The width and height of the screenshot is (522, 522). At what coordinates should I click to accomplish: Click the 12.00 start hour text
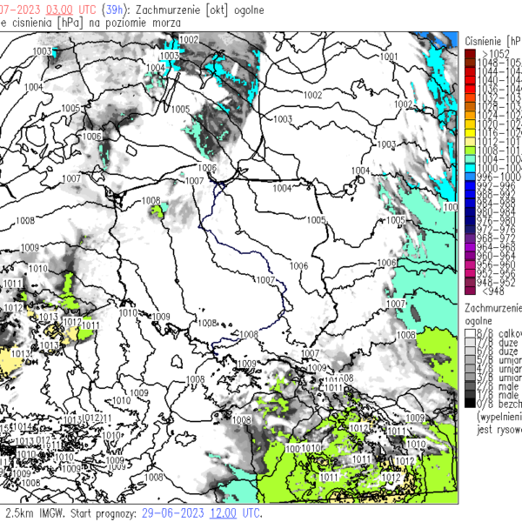[217, 514]
